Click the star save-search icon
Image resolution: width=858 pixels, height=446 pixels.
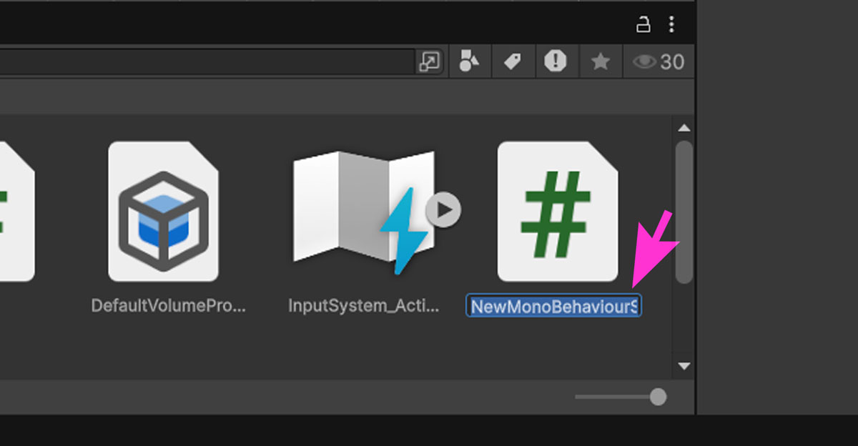(x=601, y=62)
